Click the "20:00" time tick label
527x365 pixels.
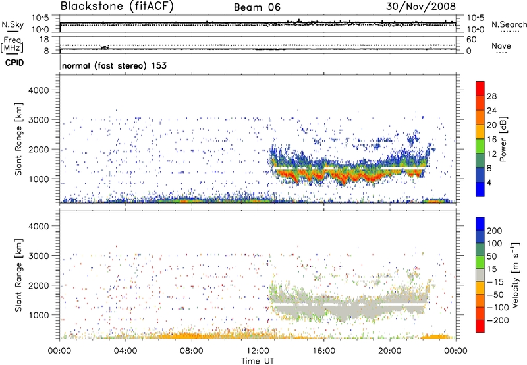point(389,351)
